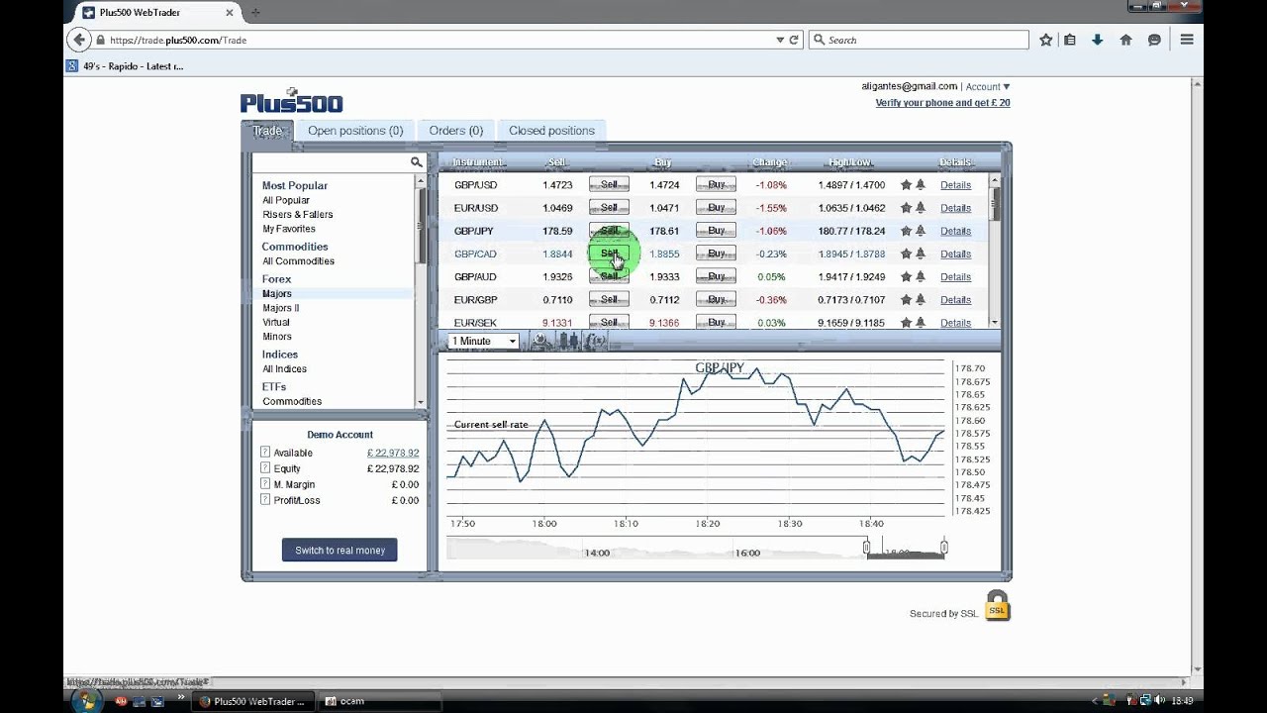Select Majors under Forex
1267x713 pixels.
pyautogui.click(x=277, y=294)
